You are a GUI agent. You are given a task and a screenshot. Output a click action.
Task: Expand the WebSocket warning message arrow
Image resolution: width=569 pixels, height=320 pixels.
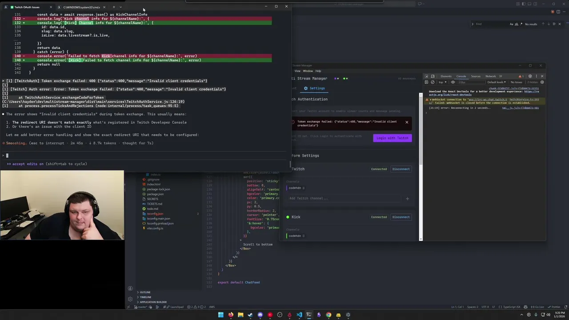coord(431,100)
